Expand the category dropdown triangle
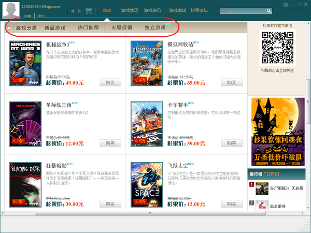 point(8,28)
